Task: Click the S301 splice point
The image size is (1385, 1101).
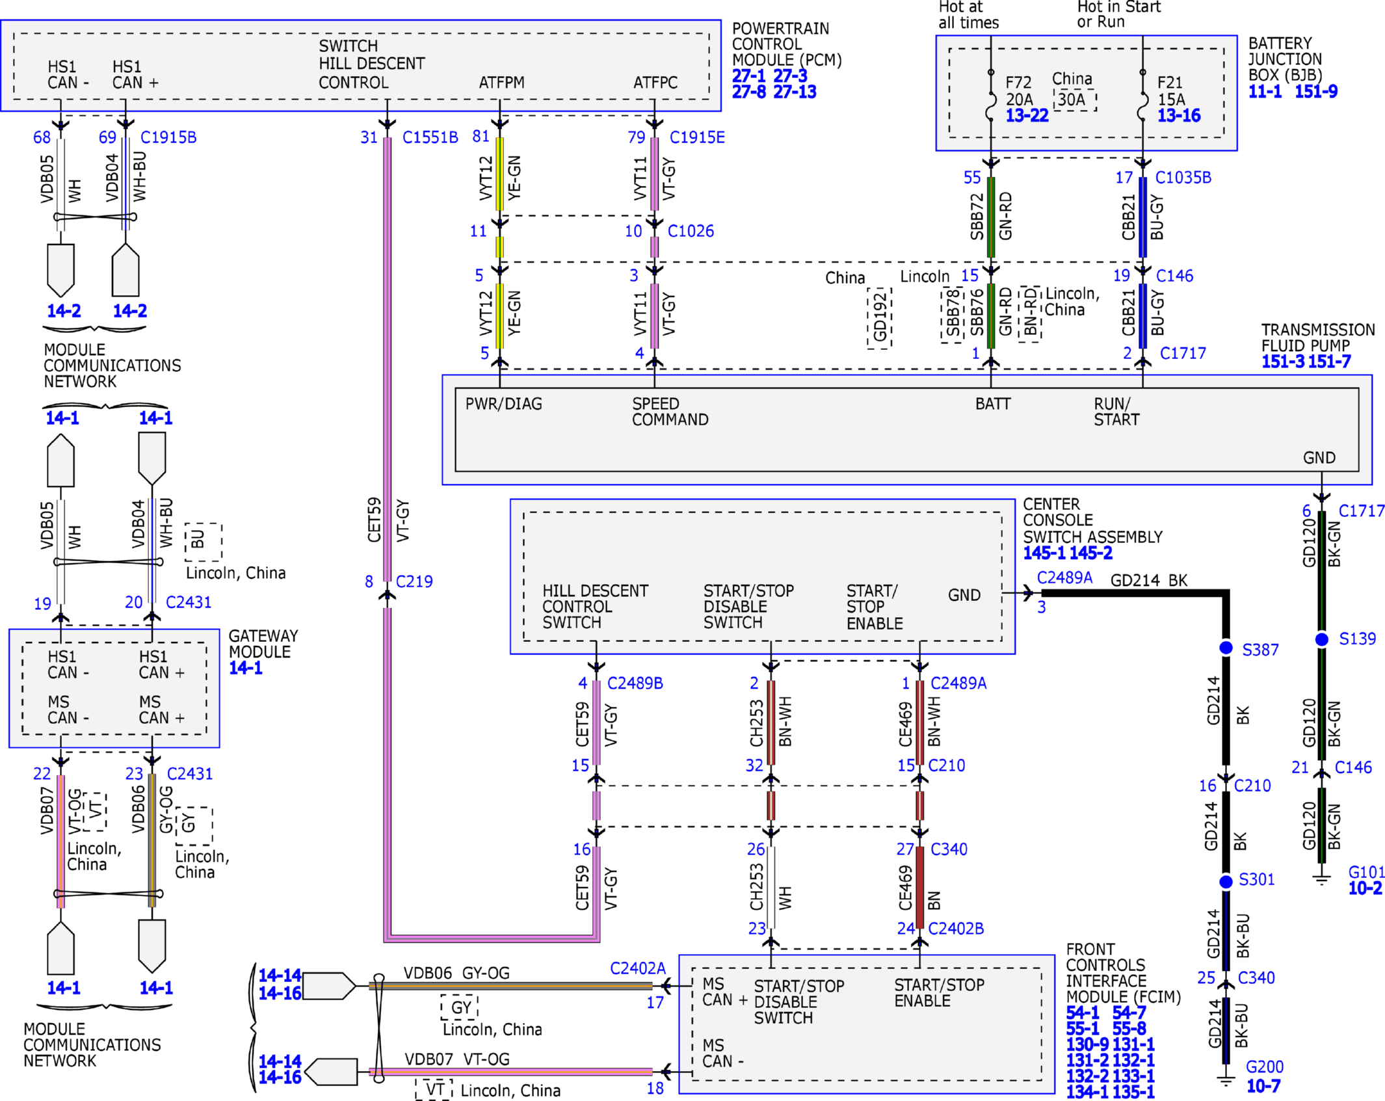Action: pos(1226,881)
